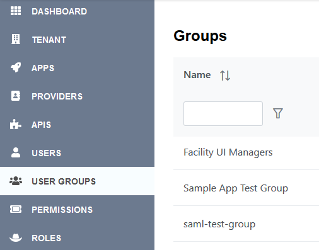Select the ROLES menu label
Image resolution: width=319 pixels, height=250 pixels.
(x=47, y=238)
